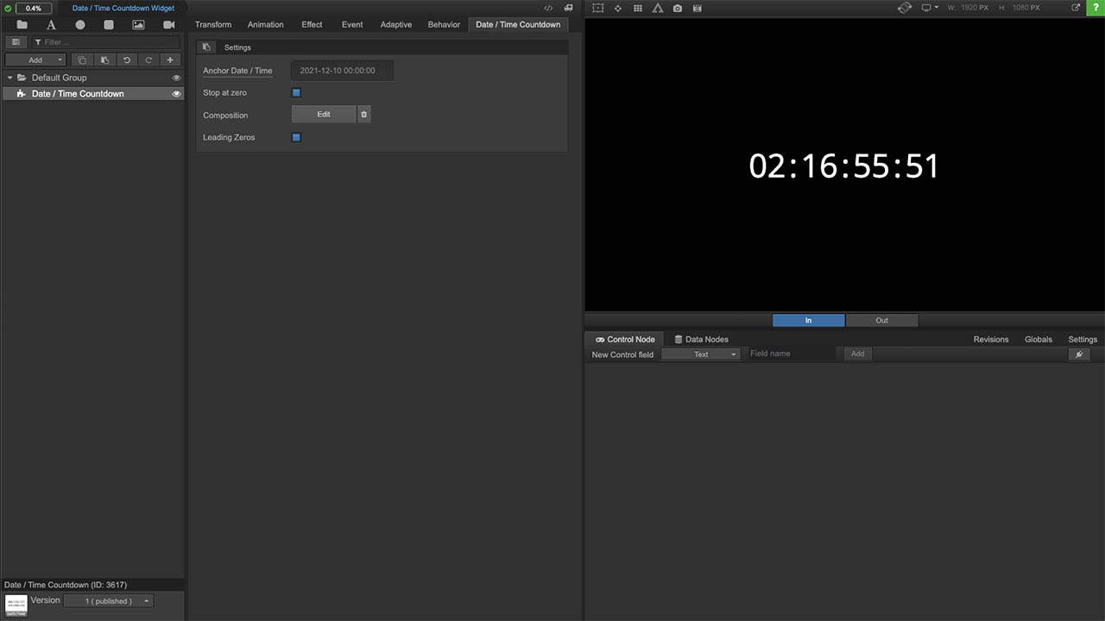The width and height of the screenshot is (1105, 621).
Task: Click the redo icon in node toolbar
Action: (x=148, y=60)
